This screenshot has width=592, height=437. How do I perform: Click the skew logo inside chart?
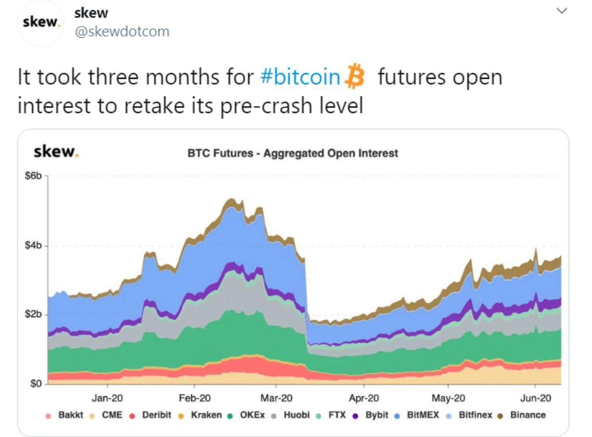[x=56, y=151]
